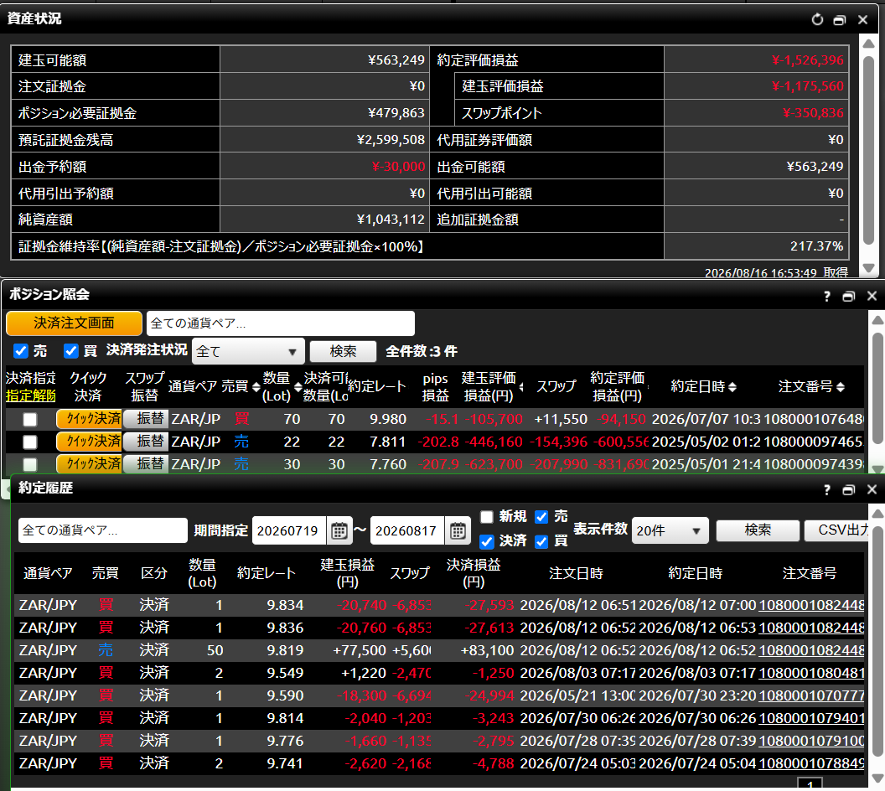Click 振替 for 22 lot sell position
This screenshot has width=885, height=791.
click(x=146, y=442)
